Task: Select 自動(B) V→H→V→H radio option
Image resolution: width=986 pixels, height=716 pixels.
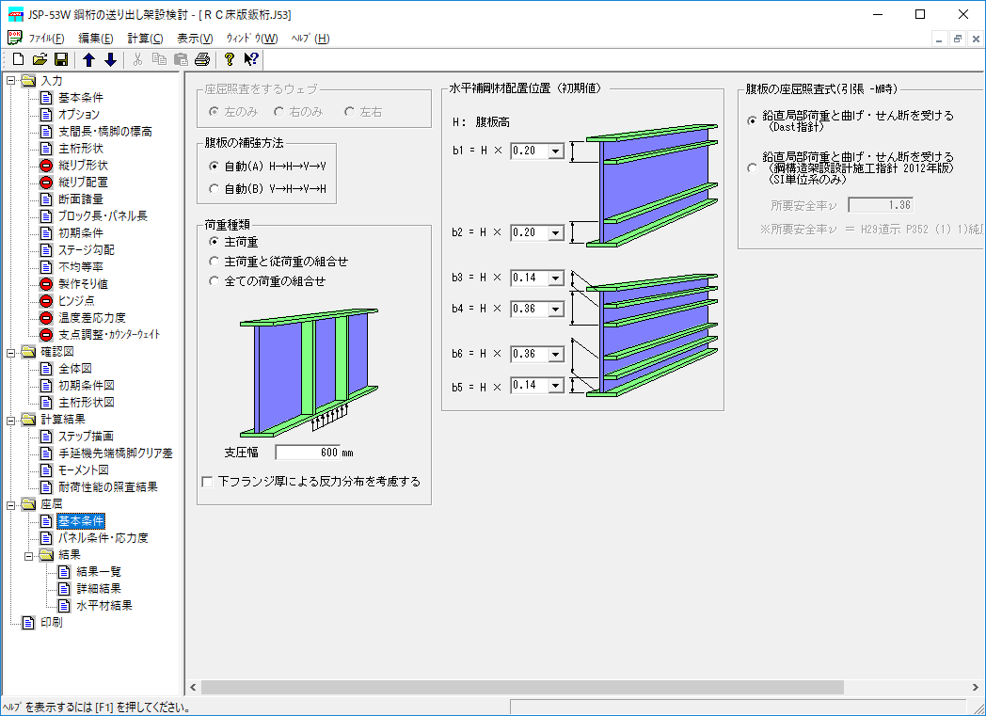Action: 213,189
